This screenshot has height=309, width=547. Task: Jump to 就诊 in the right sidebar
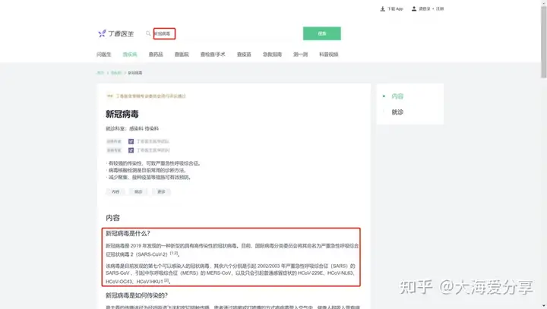(397, 112)
